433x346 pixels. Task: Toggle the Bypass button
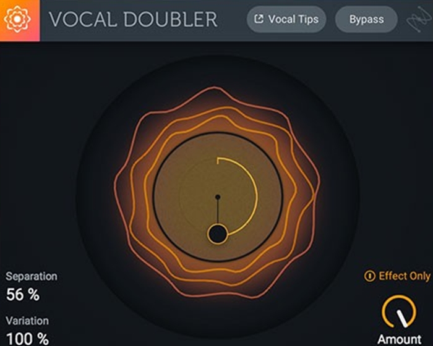pos(366,19)
